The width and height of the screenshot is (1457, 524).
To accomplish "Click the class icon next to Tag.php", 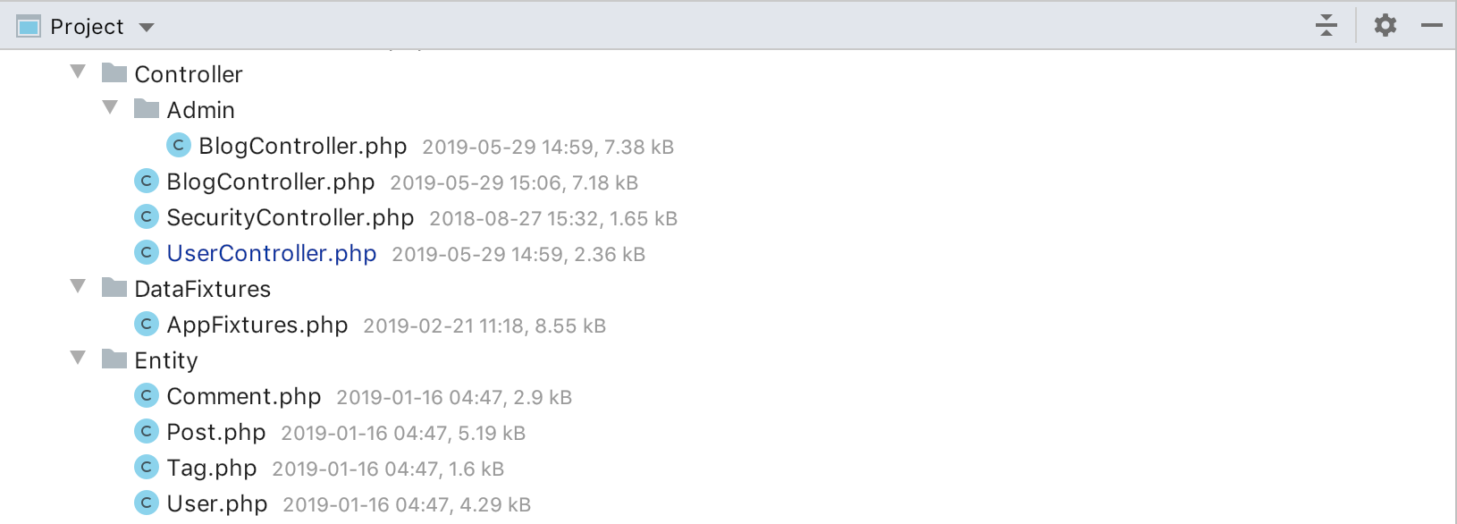I will click(x=147, y=467).
